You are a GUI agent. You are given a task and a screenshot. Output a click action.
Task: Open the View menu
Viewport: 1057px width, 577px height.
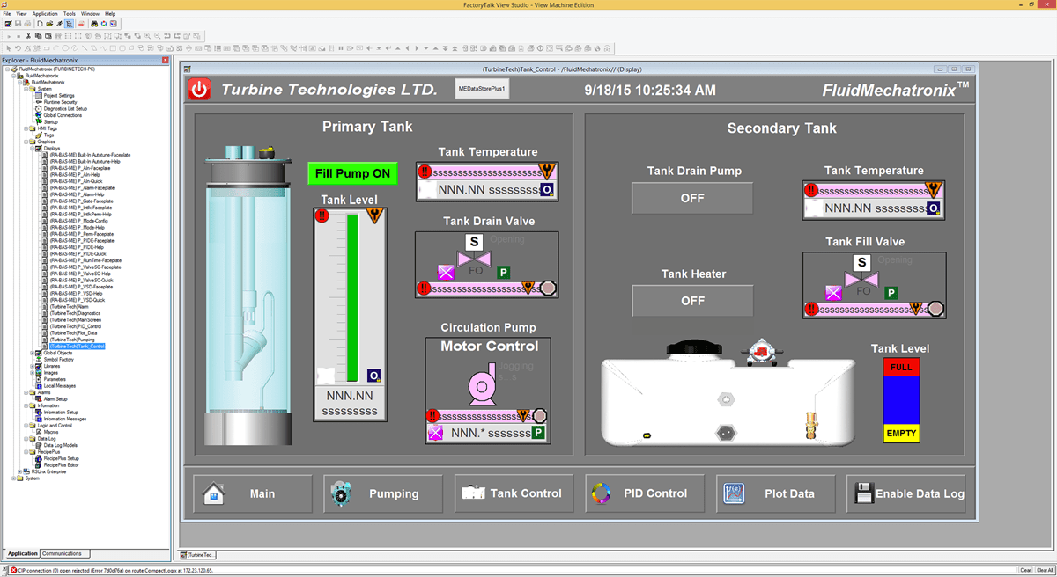[22, 14]
